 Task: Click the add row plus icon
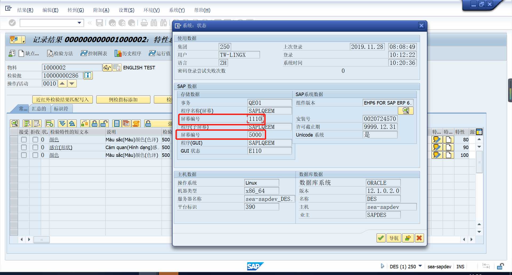click(x=50, y=123)
